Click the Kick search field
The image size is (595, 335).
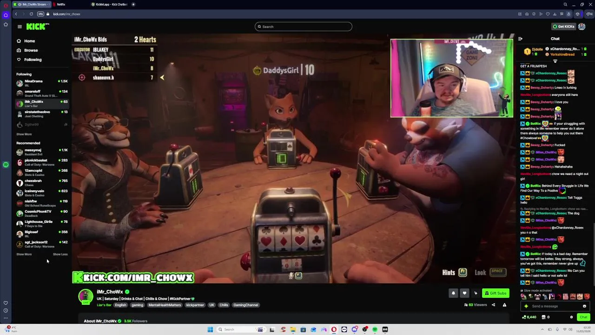pos(303,27)
